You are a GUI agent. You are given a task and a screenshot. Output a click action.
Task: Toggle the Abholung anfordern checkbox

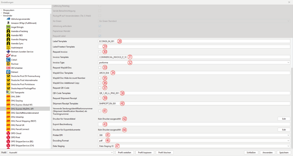pyautogui.click(x=100, y=26)
